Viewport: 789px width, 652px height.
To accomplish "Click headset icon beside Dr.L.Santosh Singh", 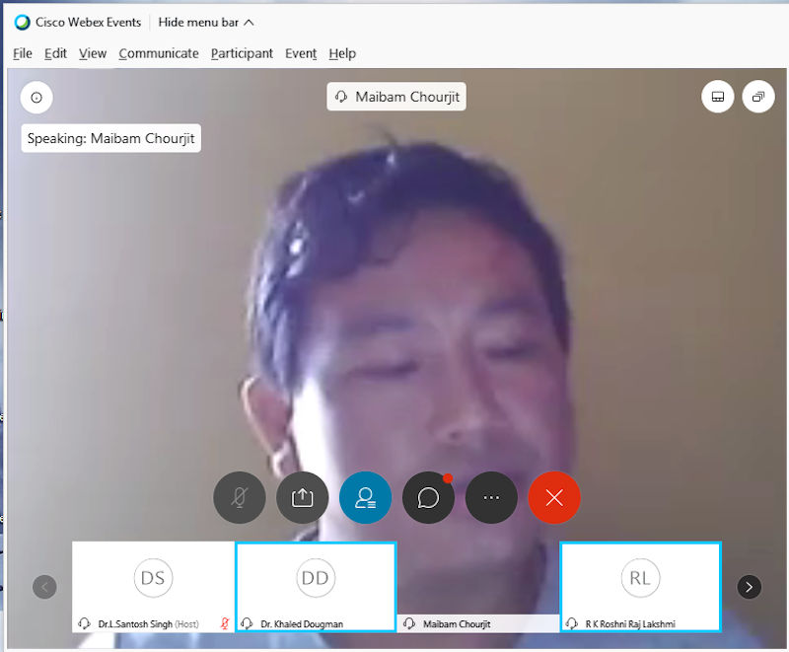I will pos(84,623).
